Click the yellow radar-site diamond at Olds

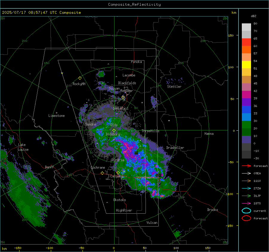(x=114, y=131)
